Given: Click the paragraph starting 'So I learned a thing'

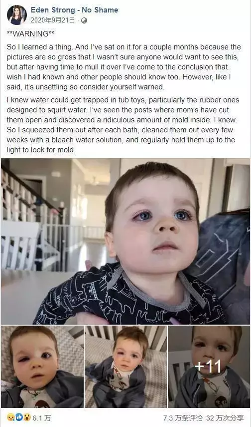Looking at the screenshot, I should click(x=124, y=67).
